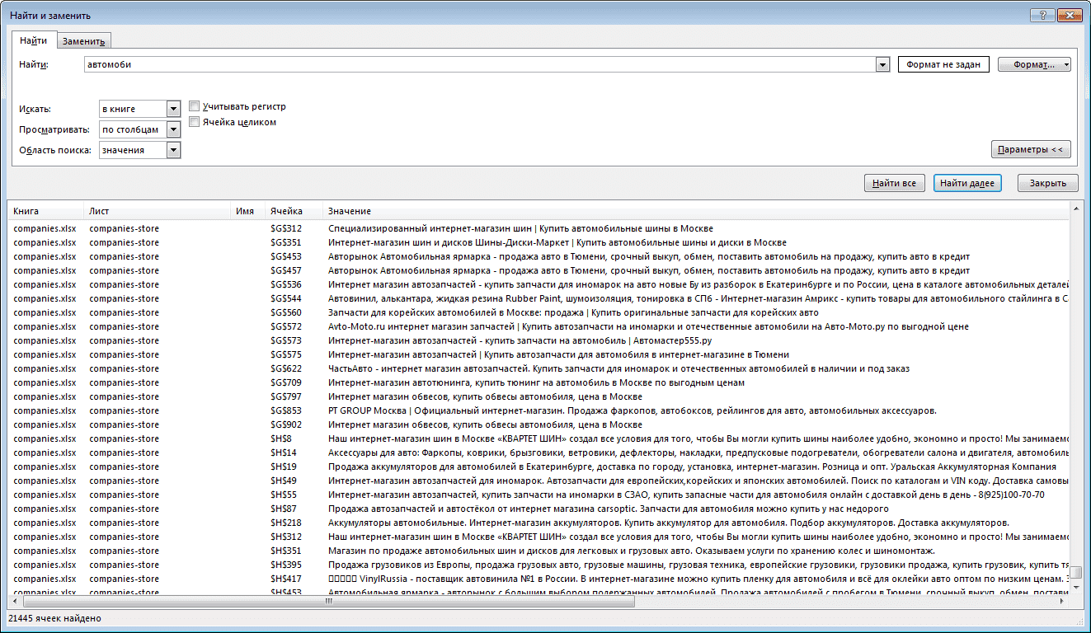The image size is (1091, 633).
Task: Select the result cell $G$797
Action: pyautogui.click(x=286, y=396)
